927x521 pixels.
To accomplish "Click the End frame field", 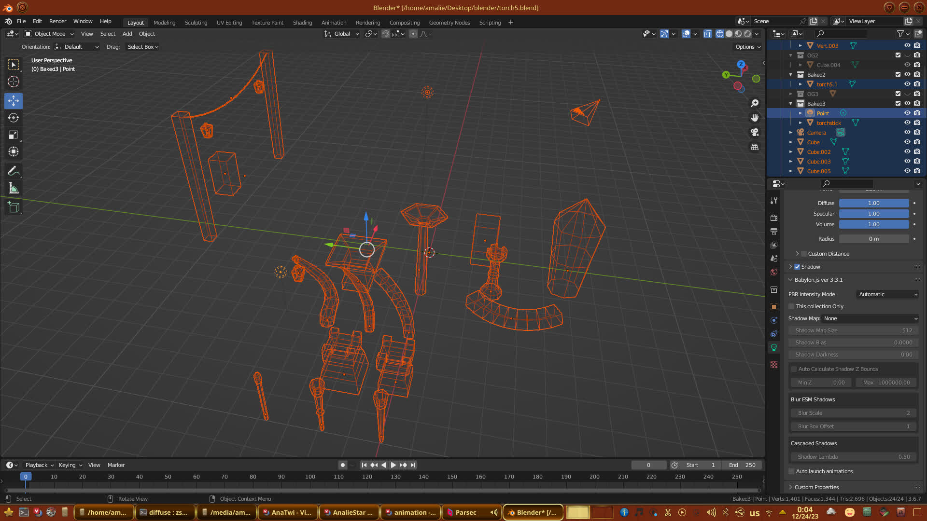I will [x=742, y=465].
